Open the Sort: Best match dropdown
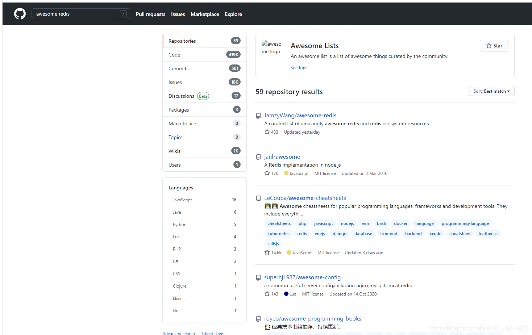 [491, 91]
